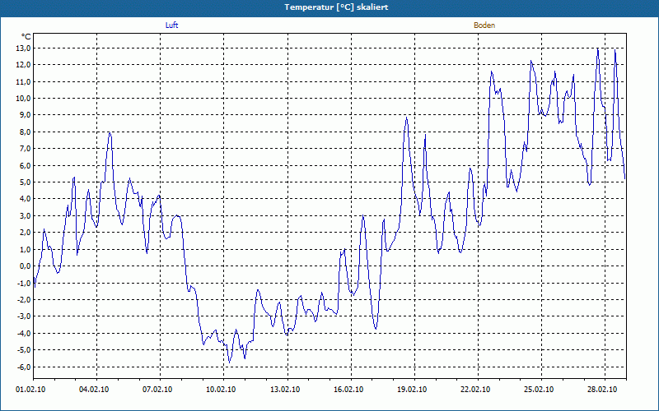Click the 04.02.10 date label

(x=94, y=390)
